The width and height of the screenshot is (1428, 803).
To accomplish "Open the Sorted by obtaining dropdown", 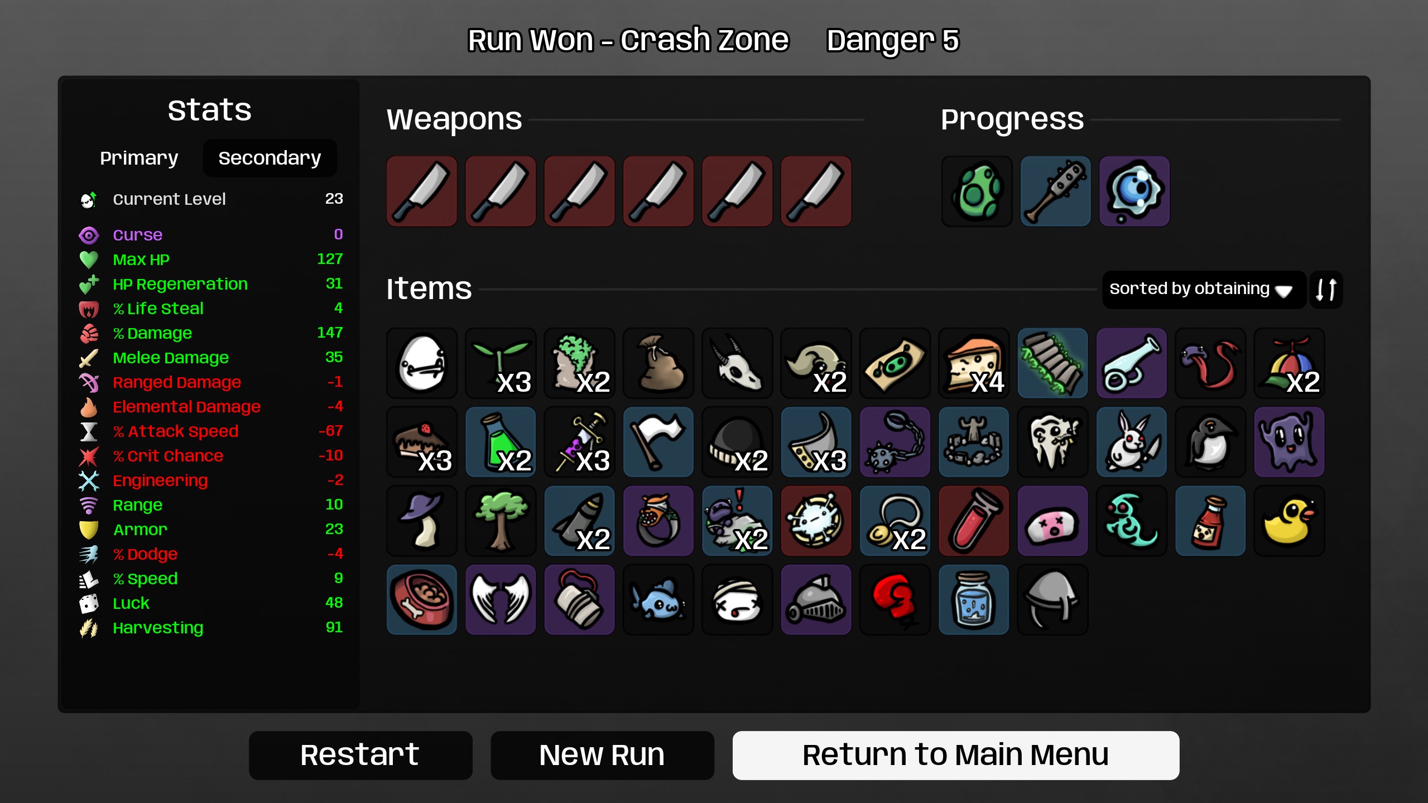I will (x=1204, y=290).
